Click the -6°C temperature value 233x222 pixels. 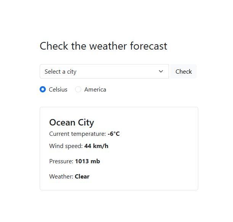[x=114, y=134]
